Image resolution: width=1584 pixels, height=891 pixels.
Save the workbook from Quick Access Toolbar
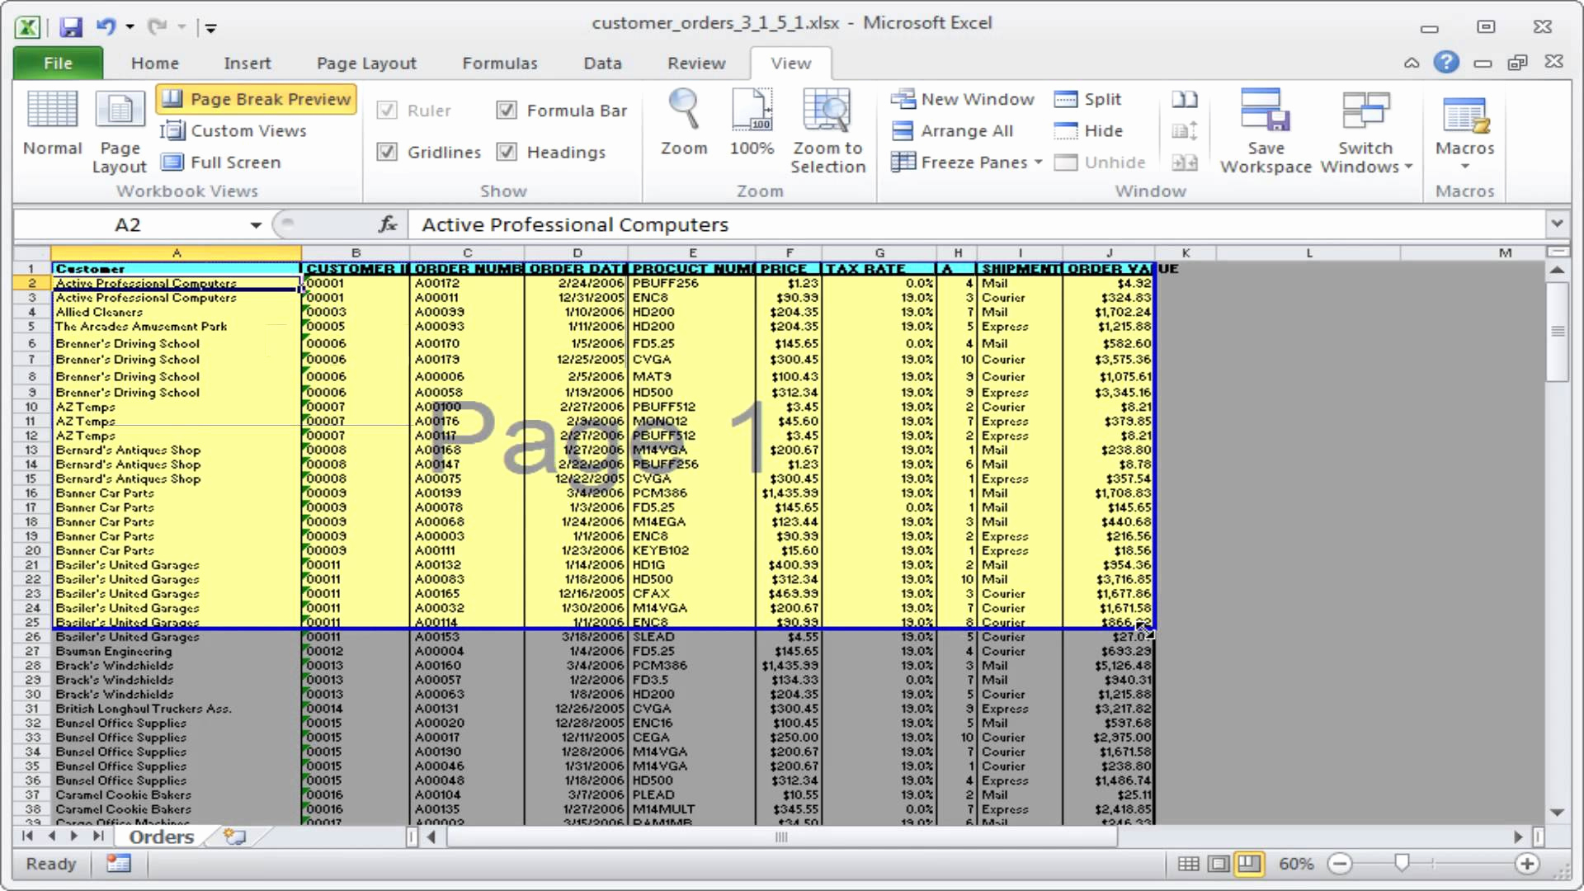pos(71,26)
